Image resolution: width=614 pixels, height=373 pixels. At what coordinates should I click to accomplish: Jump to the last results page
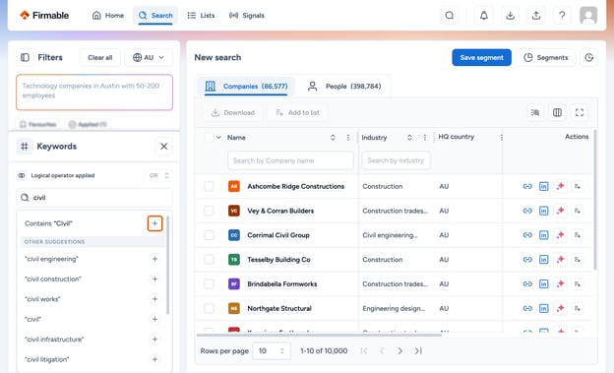pyautogui.click(x=418, y=350)
